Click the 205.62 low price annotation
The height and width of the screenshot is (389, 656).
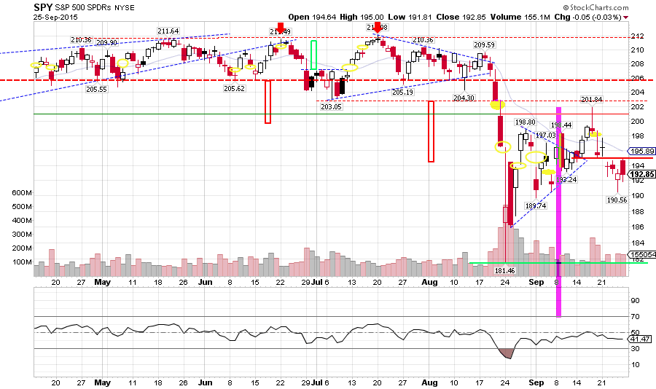pyautogui.click(x=234, y=89)
